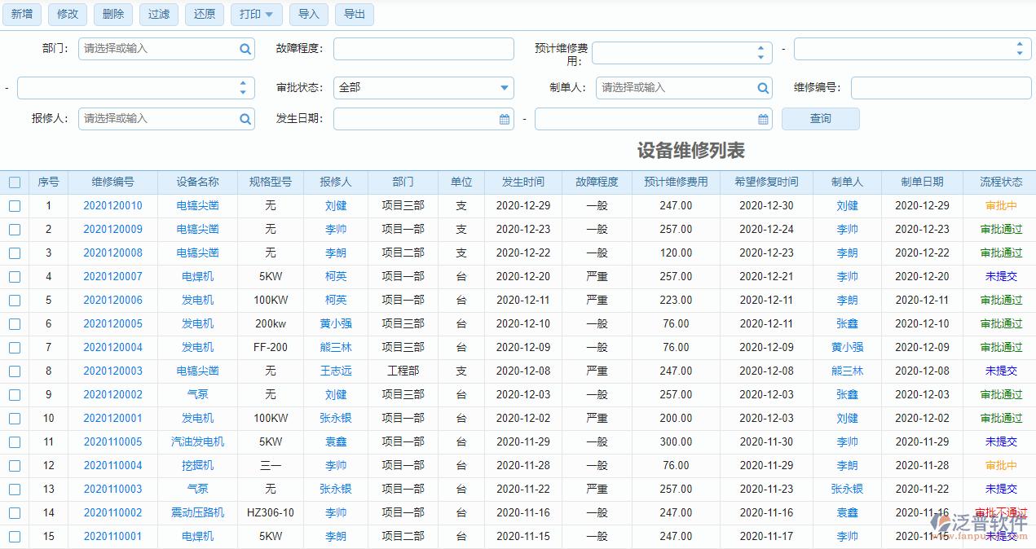Open the second 发生日期 calendar icon
This screenshot has height=549, width=1036.
pos(763,118)
